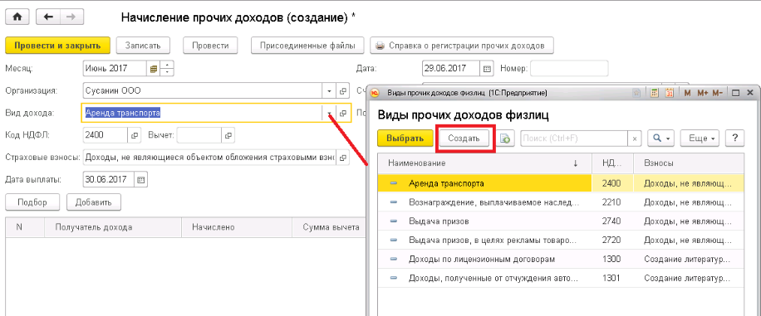The image size is (761, 316).
Task: Click Получатель дохода column header
Action: (x=113, y=227)
